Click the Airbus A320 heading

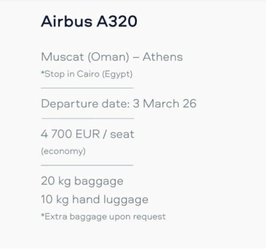pyautogui.click(x=89, y=21)
